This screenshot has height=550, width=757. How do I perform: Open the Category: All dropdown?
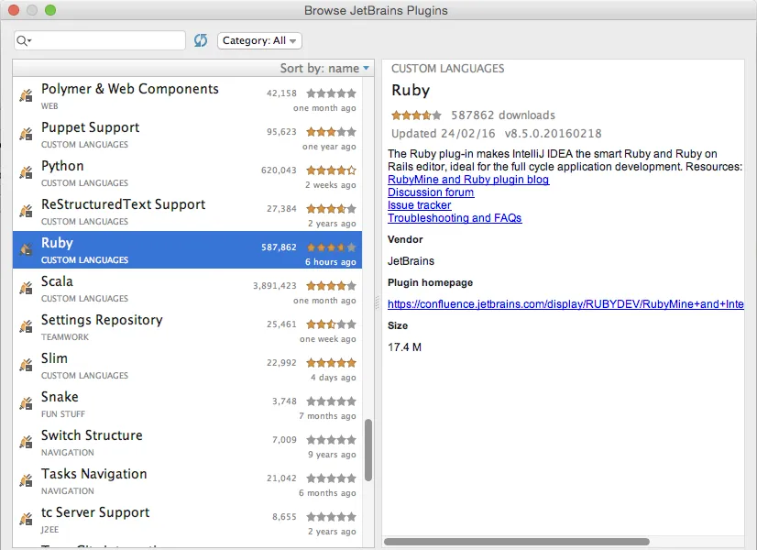259,40
